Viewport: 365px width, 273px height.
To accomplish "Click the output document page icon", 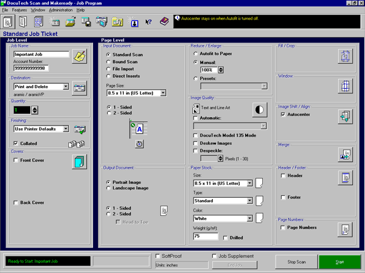I will pos(164,211).
